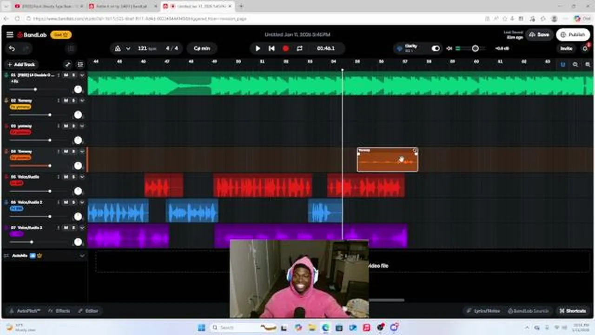595x335 pixels.
Task: Invite a collaborator
Action: pos(566,48)
